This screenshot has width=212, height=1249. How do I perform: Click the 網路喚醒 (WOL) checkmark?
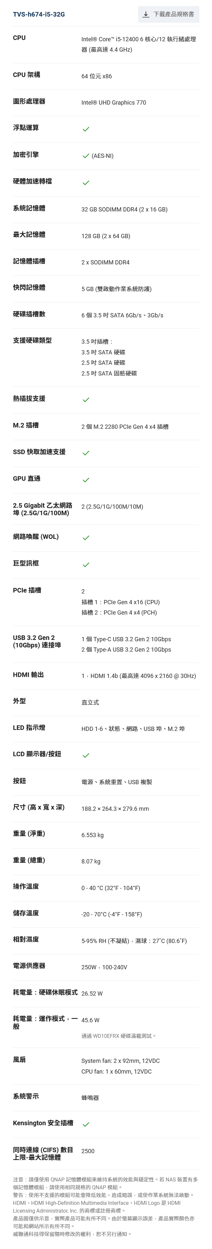pyautogui.click(x=86, y=538)
